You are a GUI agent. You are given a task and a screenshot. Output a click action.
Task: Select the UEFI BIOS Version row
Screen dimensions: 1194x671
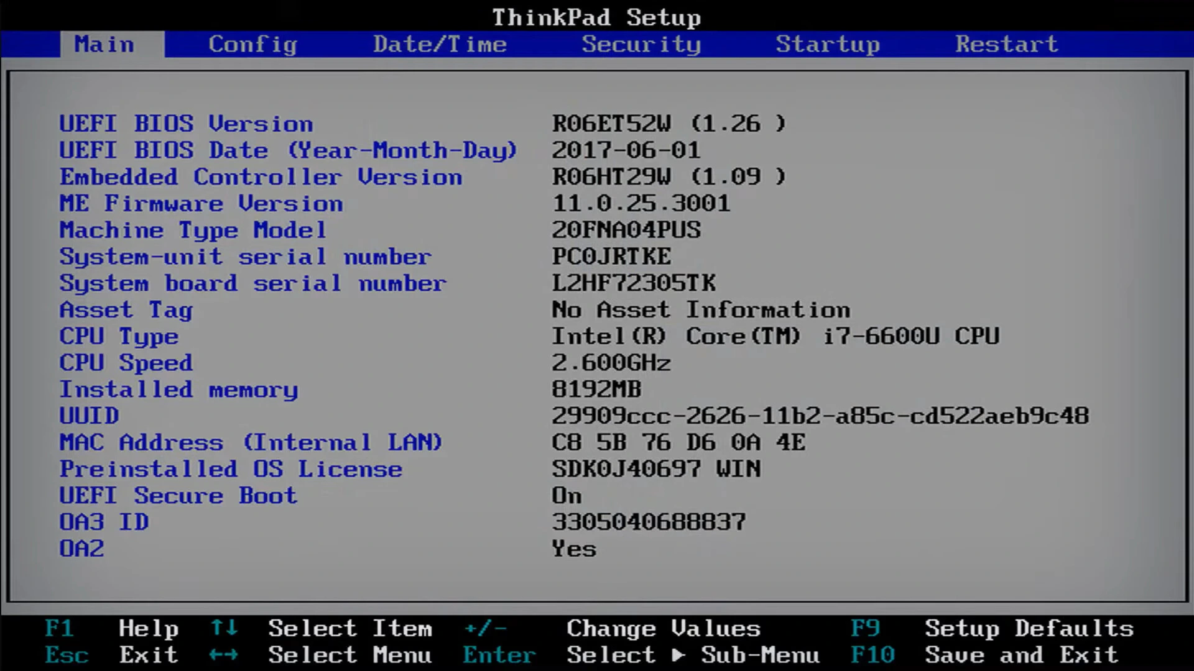[x=186, y=124]
